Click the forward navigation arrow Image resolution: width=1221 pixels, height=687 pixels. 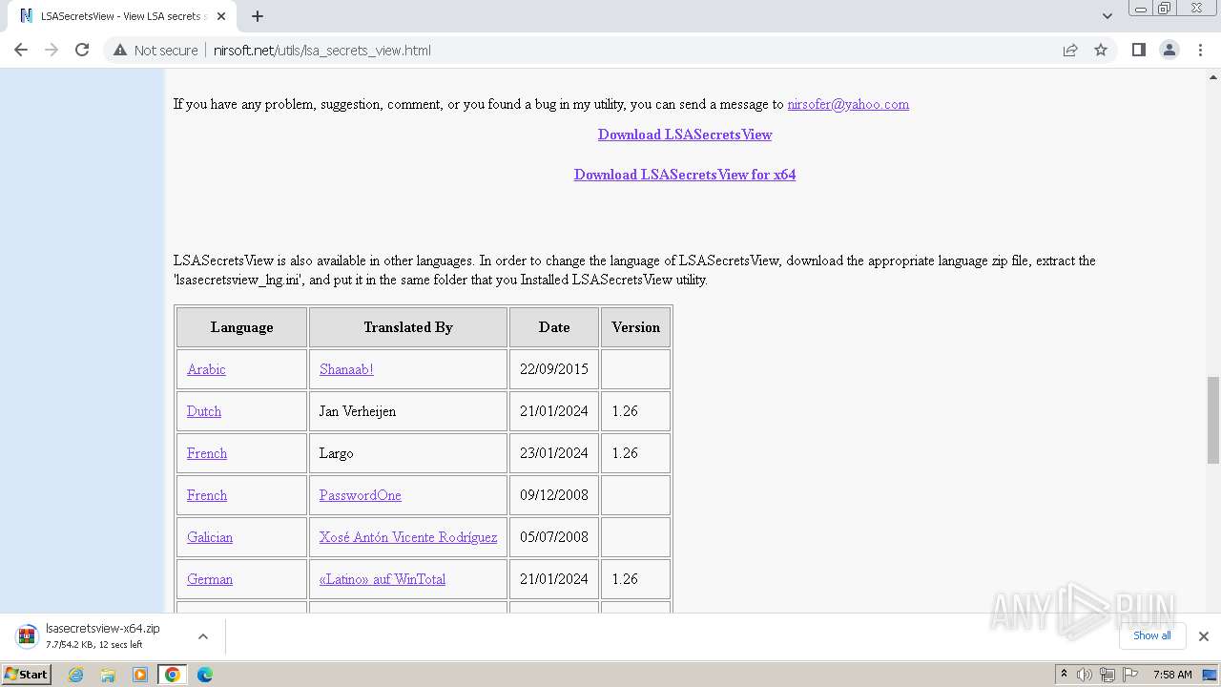point(52,50)
